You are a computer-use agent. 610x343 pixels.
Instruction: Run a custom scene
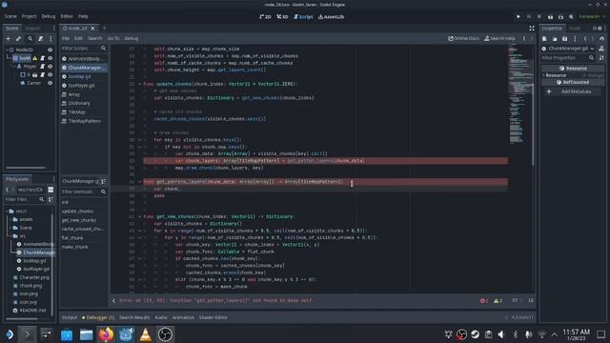tap(560, 17)
